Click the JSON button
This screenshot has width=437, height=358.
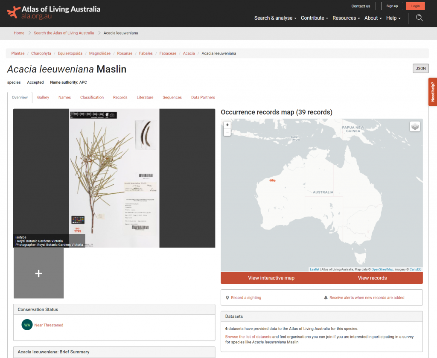(x=420, y=68)
